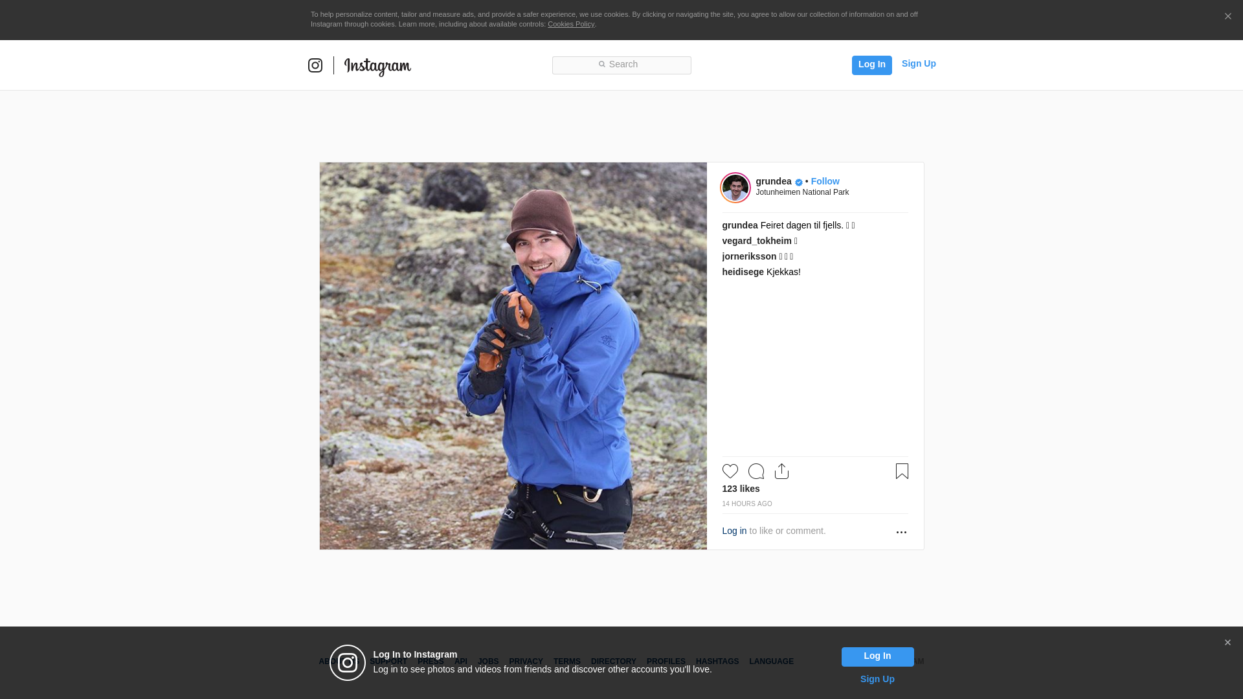The width and height of the screenshot is (1243, 699).
Task: Open comments via speech bubble icon
Action: click(x=756, y=471)
